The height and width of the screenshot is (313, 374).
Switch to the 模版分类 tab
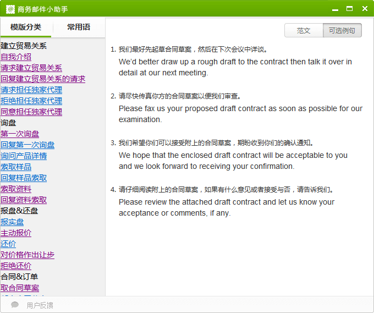point(26,27)
